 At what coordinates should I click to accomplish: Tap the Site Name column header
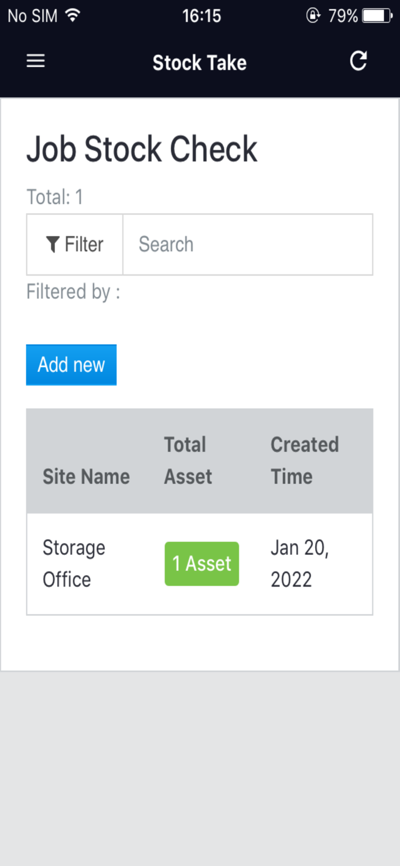click(86, 476)
